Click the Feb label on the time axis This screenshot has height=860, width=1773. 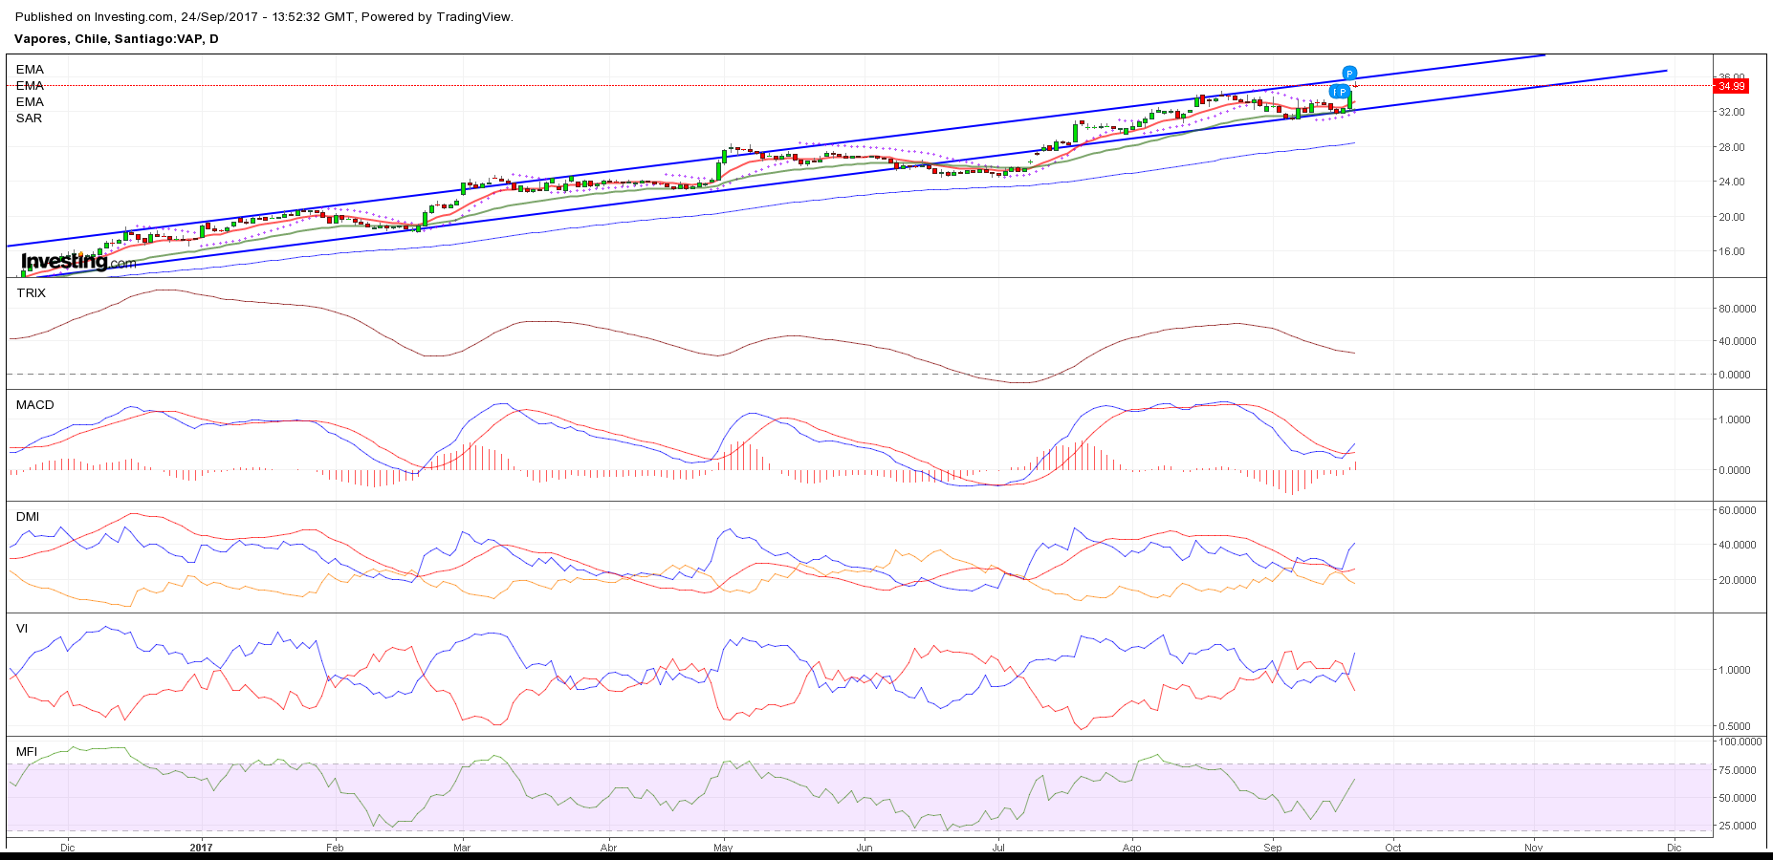335,848
